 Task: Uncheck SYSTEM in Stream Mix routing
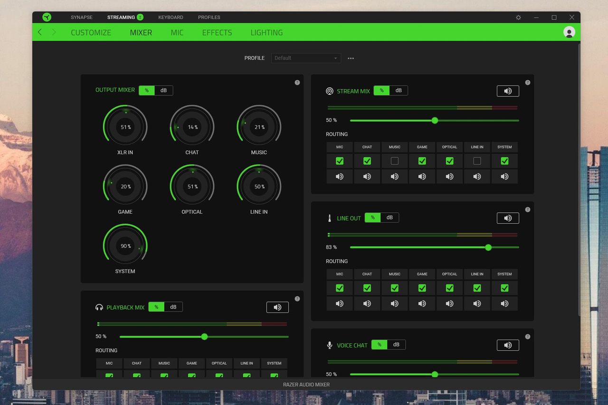[x=504, y=161]
